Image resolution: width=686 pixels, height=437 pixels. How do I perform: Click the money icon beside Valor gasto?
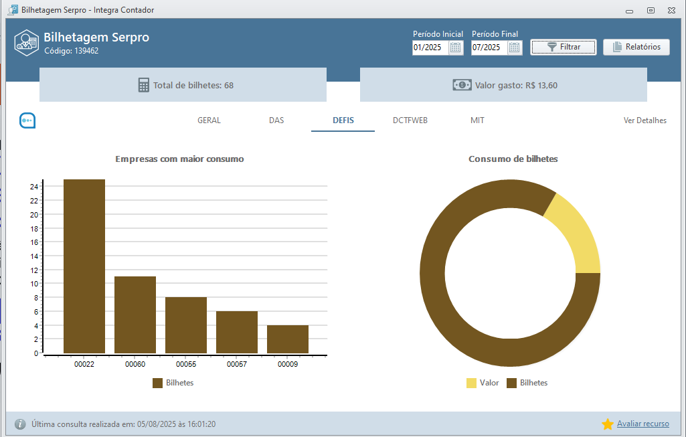[462, 85]
